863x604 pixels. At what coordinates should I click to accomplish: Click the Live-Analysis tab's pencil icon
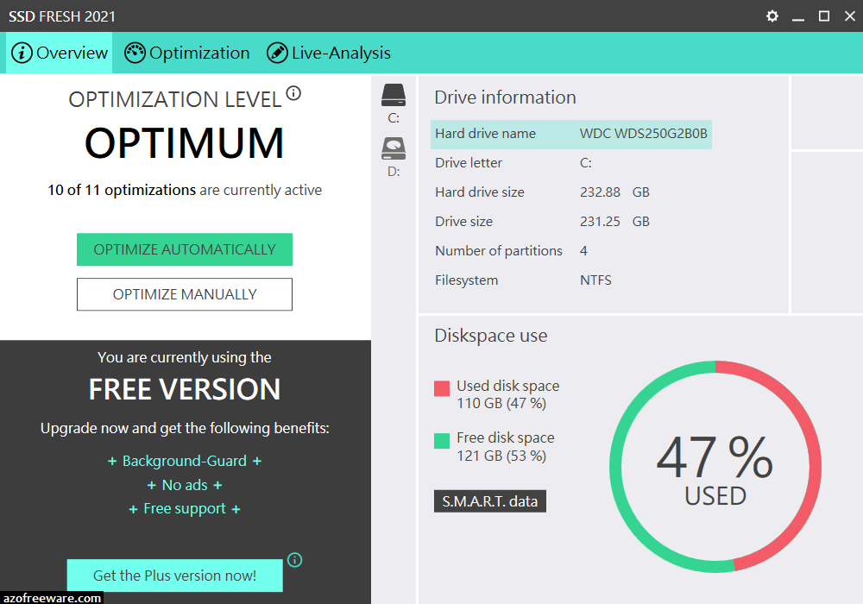tap(277, 53)
